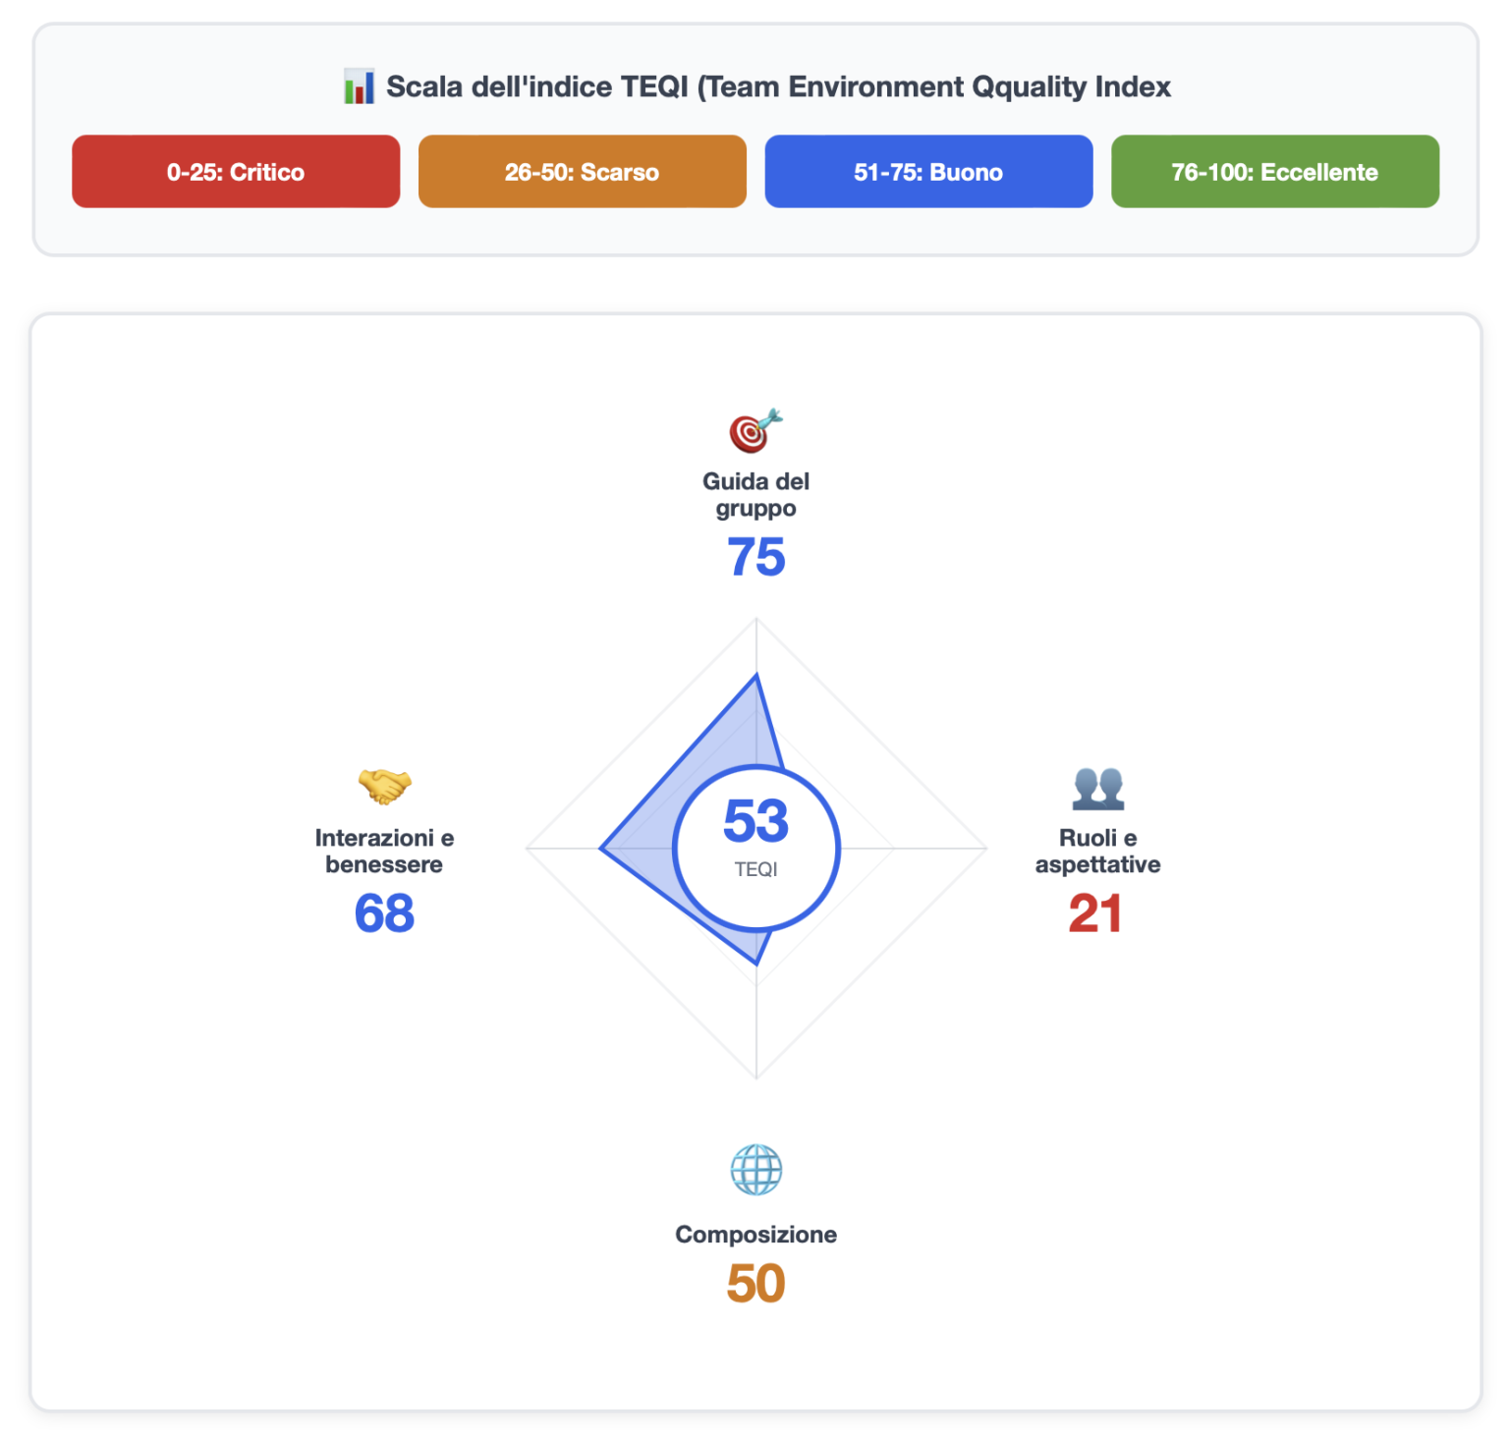Click the bar chart icon beside the title
The height and width of the screenshot is (1435, 1509).
coord(359,86)
